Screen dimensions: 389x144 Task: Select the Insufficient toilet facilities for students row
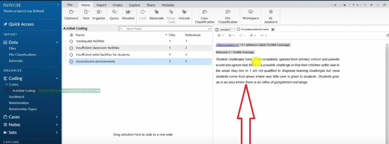(140, 55)
